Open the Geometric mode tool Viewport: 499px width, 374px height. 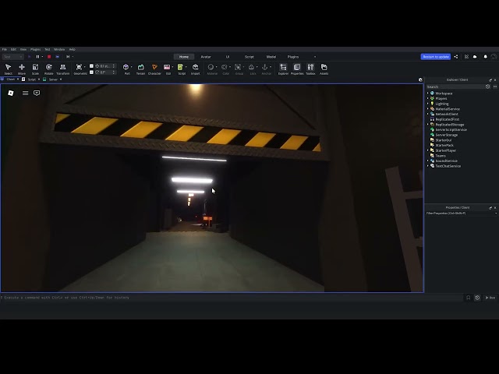(x=80, y=69)
